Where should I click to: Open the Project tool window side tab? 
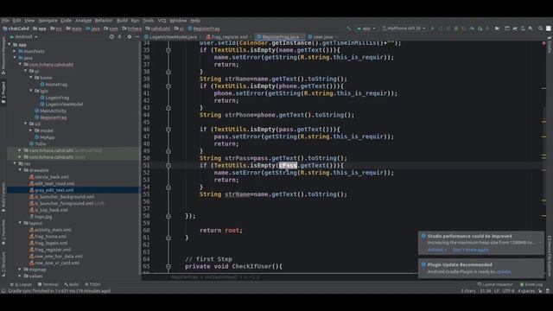tap(3, 92)
